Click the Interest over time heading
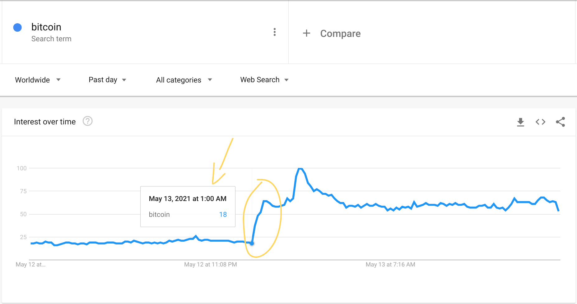 tap(45, 122)
